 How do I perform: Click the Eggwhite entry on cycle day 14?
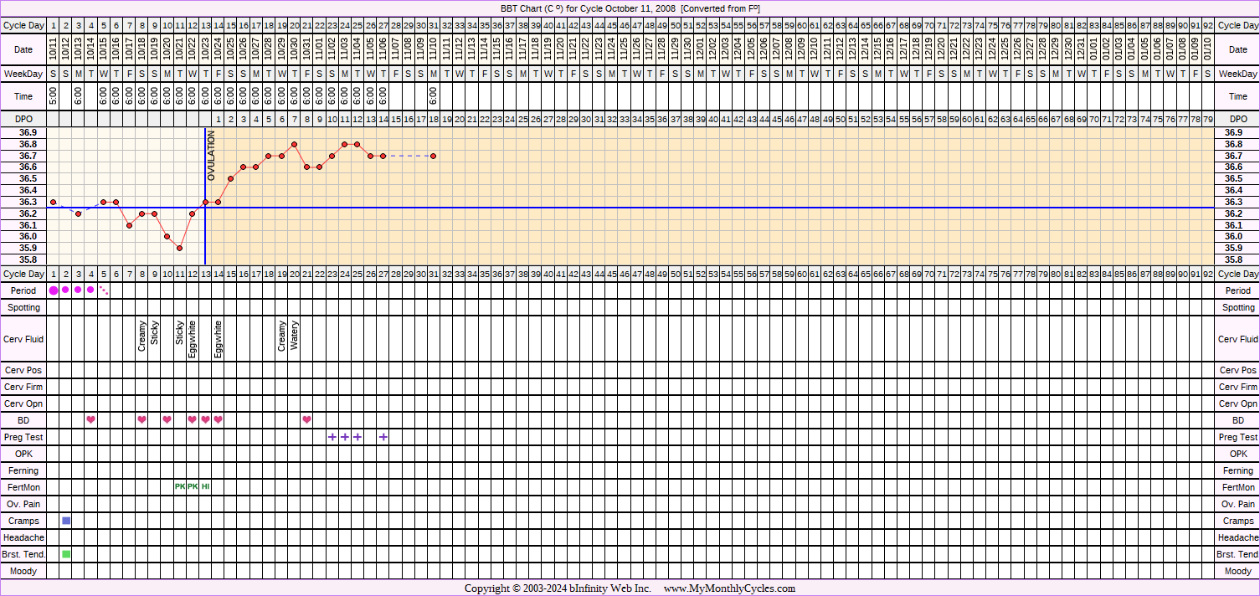coord(218,339)
